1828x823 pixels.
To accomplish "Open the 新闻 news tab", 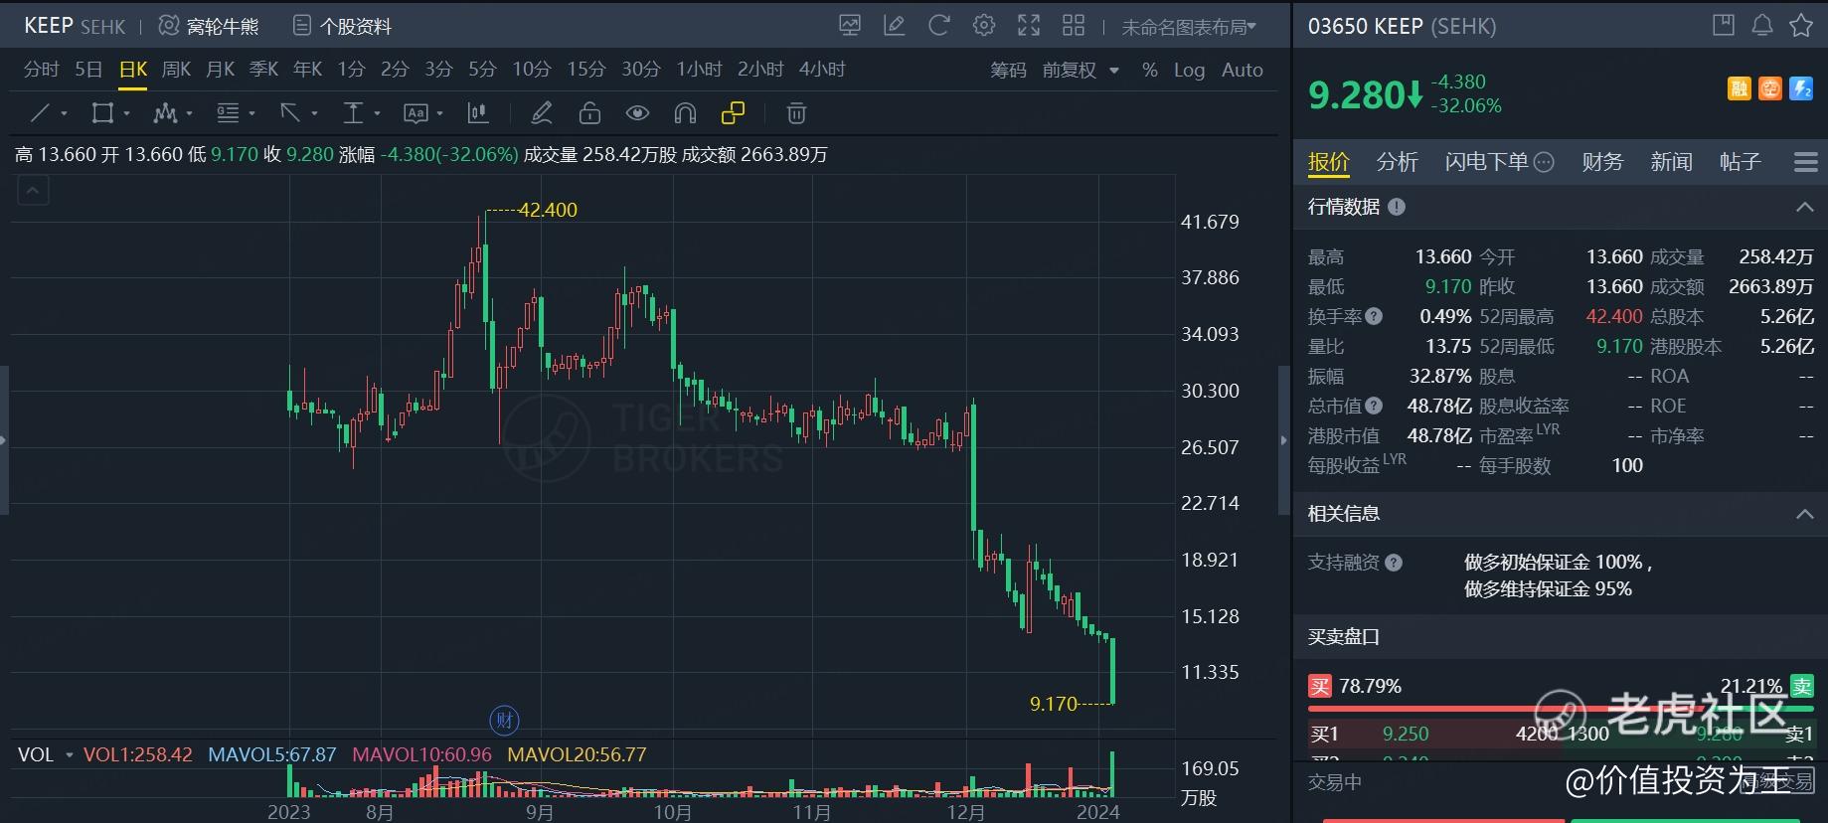I will tap(1671, 162).
